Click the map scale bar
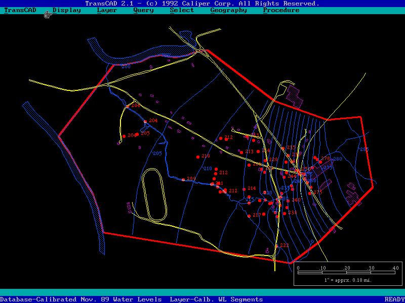Viewport: 405px width, 303px height. [347, 272]
